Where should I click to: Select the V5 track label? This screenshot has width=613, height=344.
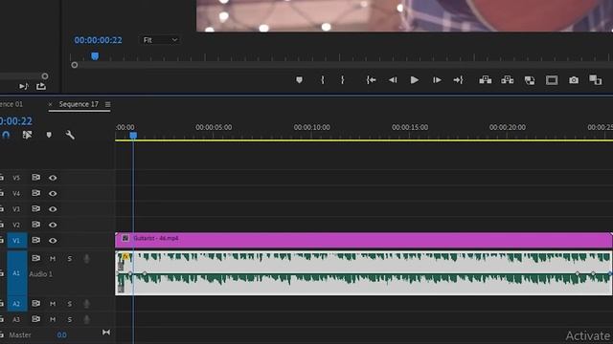(x=16, y=178)
